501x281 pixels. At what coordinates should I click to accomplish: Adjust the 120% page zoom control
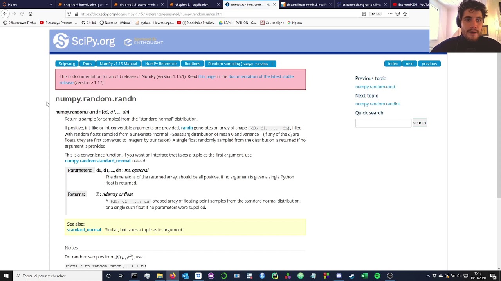coord(375,14)
